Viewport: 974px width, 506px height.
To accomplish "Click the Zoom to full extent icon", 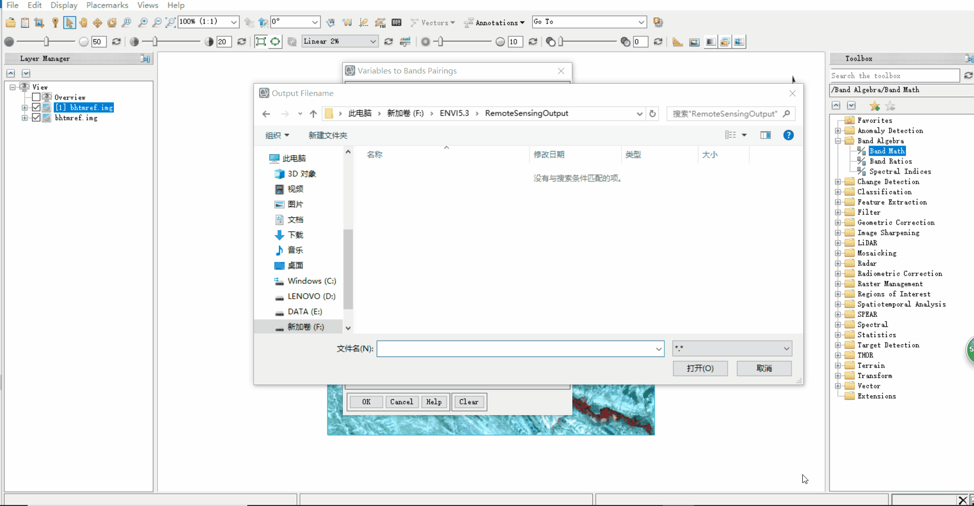I will (171, 22).
